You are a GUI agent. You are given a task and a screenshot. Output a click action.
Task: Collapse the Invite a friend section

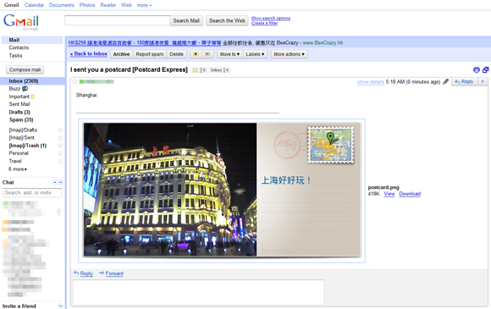pyautogui.click(x=61, y=306)
